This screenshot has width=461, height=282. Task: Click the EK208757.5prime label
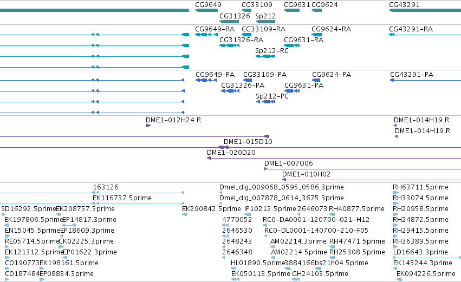85,209
